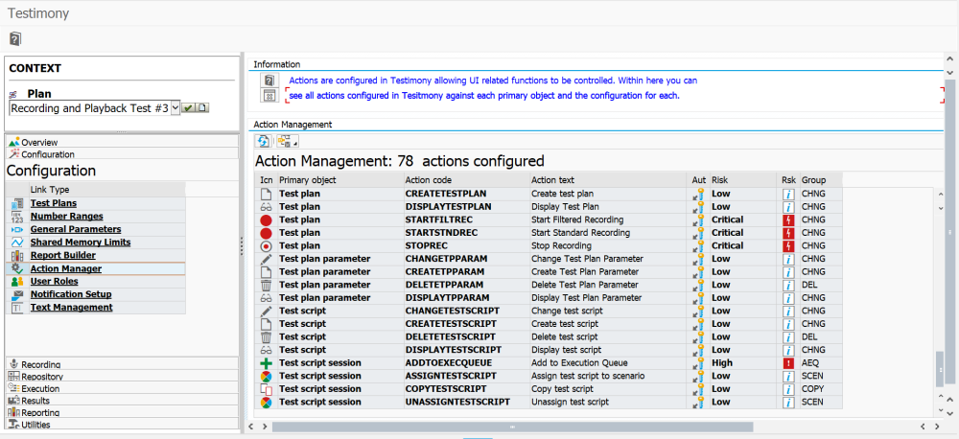Screen dimensions: 959x439
Task: Open the Report Builder link
Action: coord(63,256)
